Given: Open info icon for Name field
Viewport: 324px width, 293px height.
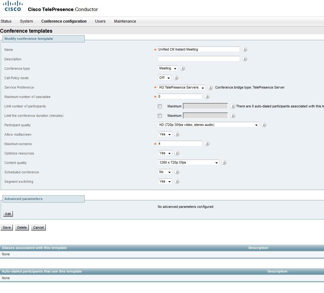Looking at the screenshot, I should tap(245, 49).
